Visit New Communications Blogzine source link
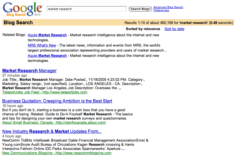 tap(57, 153)
